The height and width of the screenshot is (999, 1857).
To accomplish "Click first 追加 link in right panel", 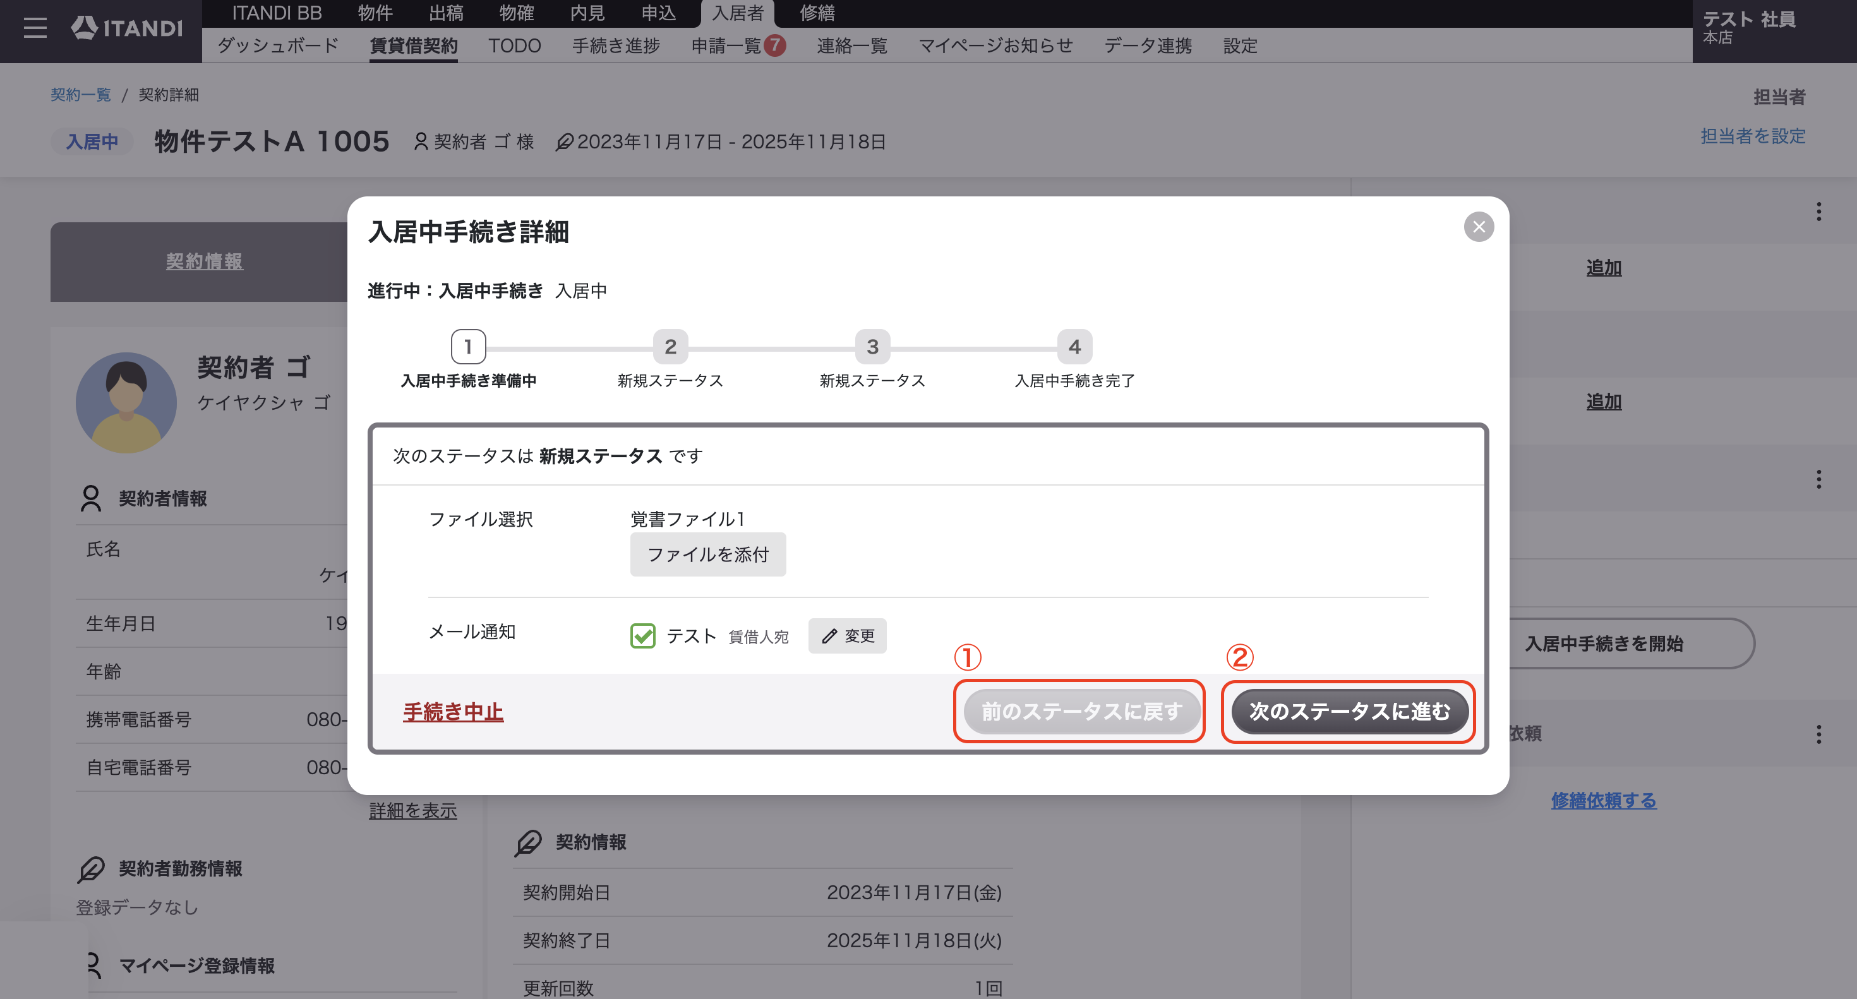I will click(x=1604, y=267).
